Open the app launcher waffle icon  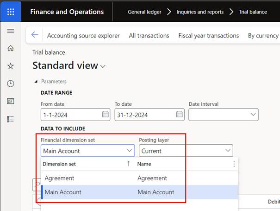pyautogui.click(x=11, y=12)
